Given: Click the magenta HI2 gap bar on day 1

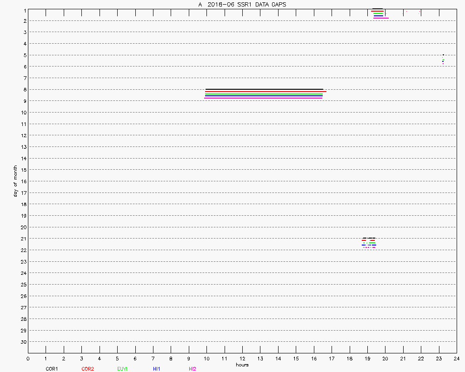Looking at the screenshot, I should 381,18.
